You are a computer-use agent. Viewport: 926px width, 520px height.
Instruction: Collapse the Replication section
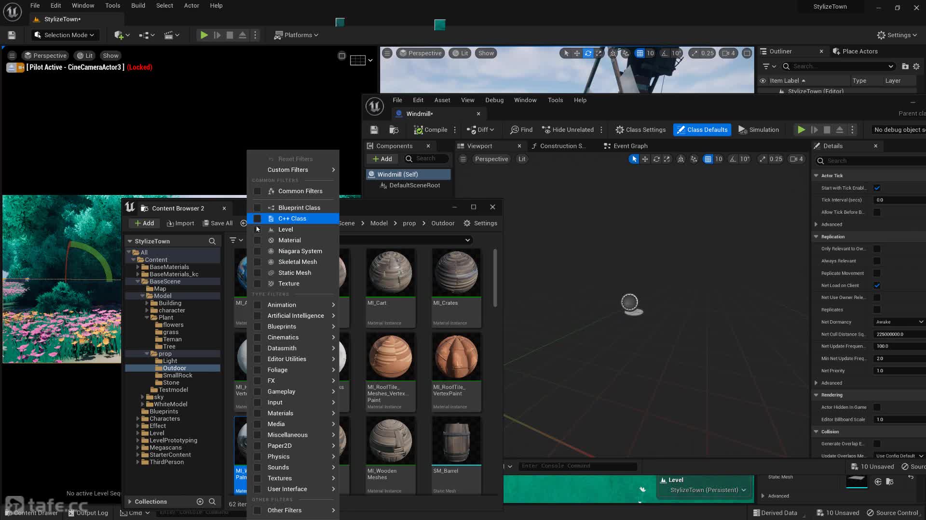(816, 237)
